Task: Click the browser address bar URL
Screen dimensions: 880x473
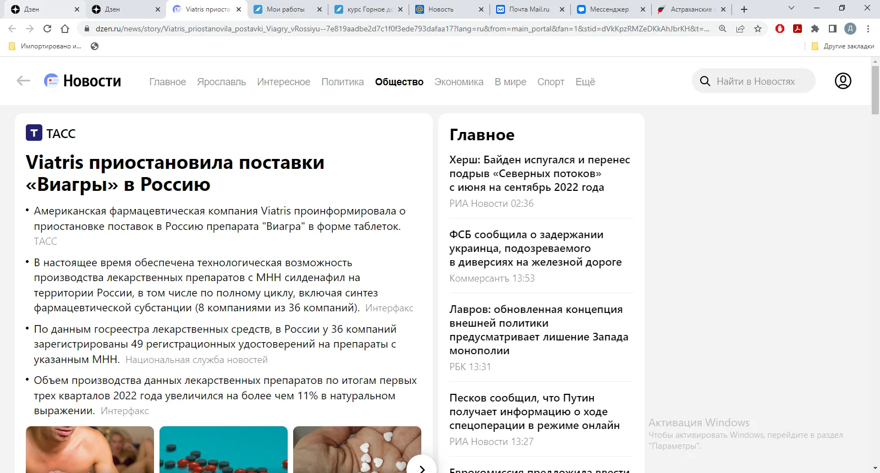Action: click(402, 29)
